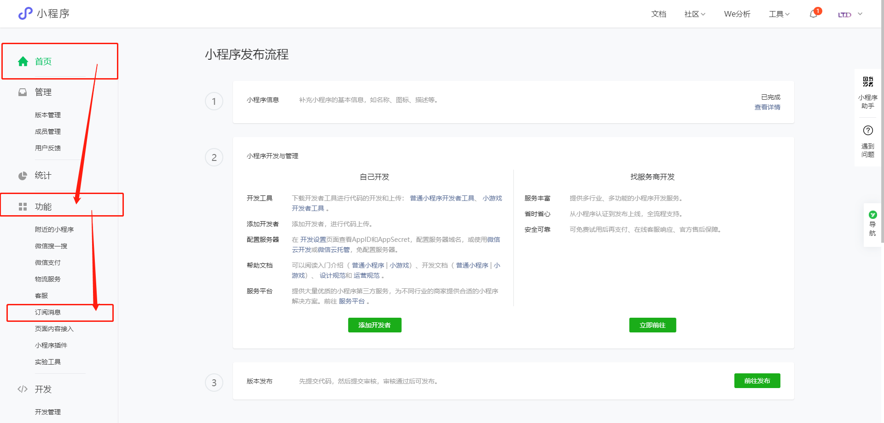Open the 查看详情 link
Viewport: 884px width, 423px height.
(767, 107)
